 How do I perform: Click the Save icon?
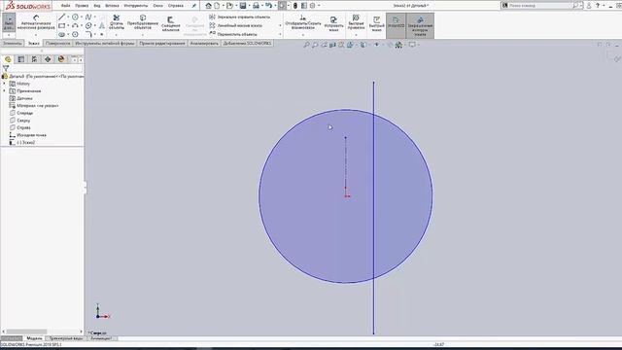pos(243,6)
